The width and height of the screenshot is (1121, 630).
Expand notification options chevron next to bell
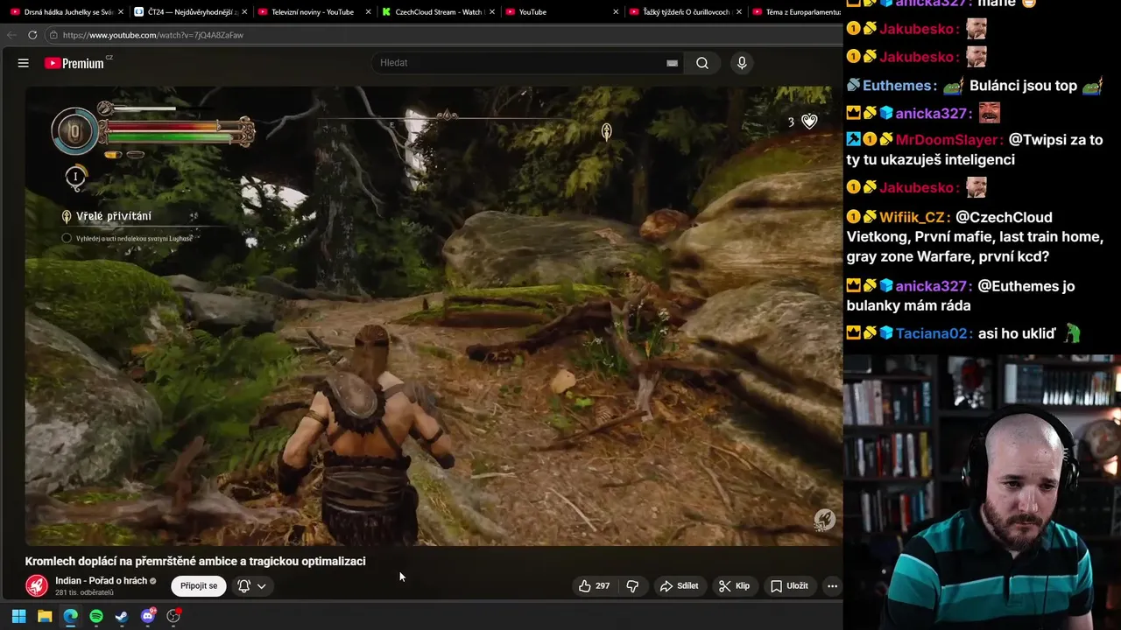261,586
